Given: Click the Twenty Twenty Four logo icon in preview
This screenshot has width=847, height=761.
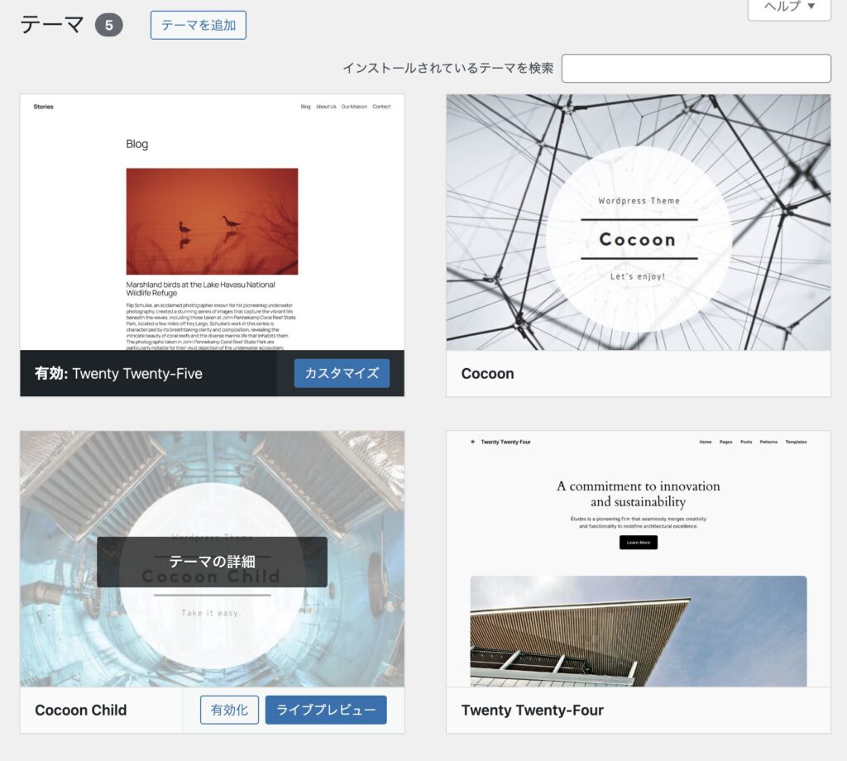Looking at the screenshot, I should pos(472,442).
